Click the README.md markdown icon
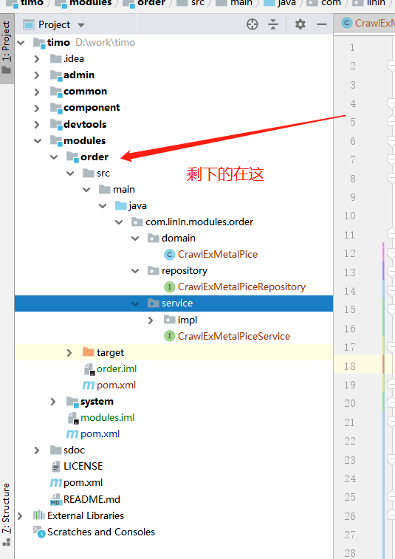Image resolution: width=395 pixels, height=559 pixels. coord(55,499)
